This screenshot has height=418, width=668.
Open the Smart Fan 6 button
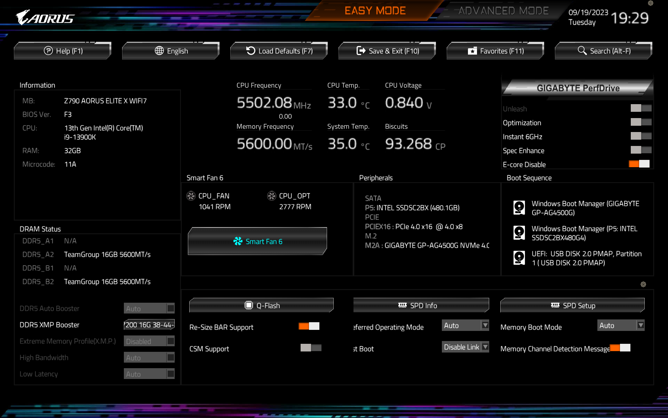click(257, 241)
